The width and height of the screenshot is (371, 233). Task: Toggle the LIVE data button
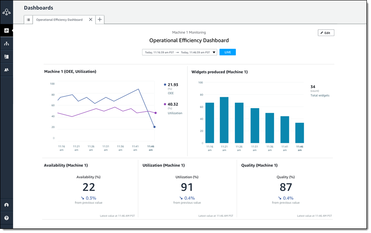click(228, 52)
